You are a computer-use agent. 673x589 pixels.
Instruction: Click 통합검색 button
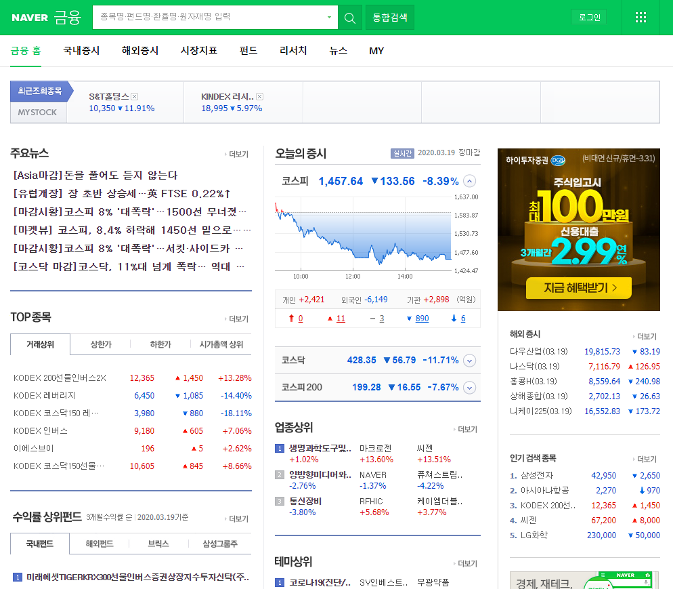click(x=390, y=18)
